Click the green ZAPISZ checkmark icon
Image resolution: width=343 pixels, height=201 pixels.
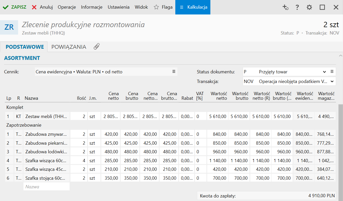tap(5, 7)
